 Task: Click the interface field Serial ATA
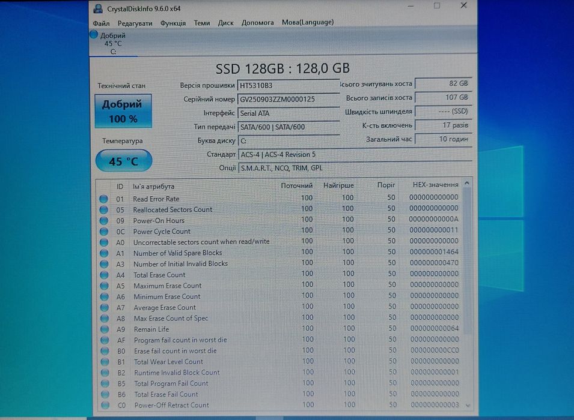coord(289,113)
